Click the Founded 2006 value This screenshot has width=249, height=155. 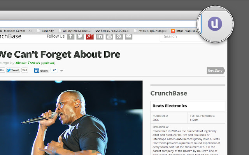(x=156, y=120)
